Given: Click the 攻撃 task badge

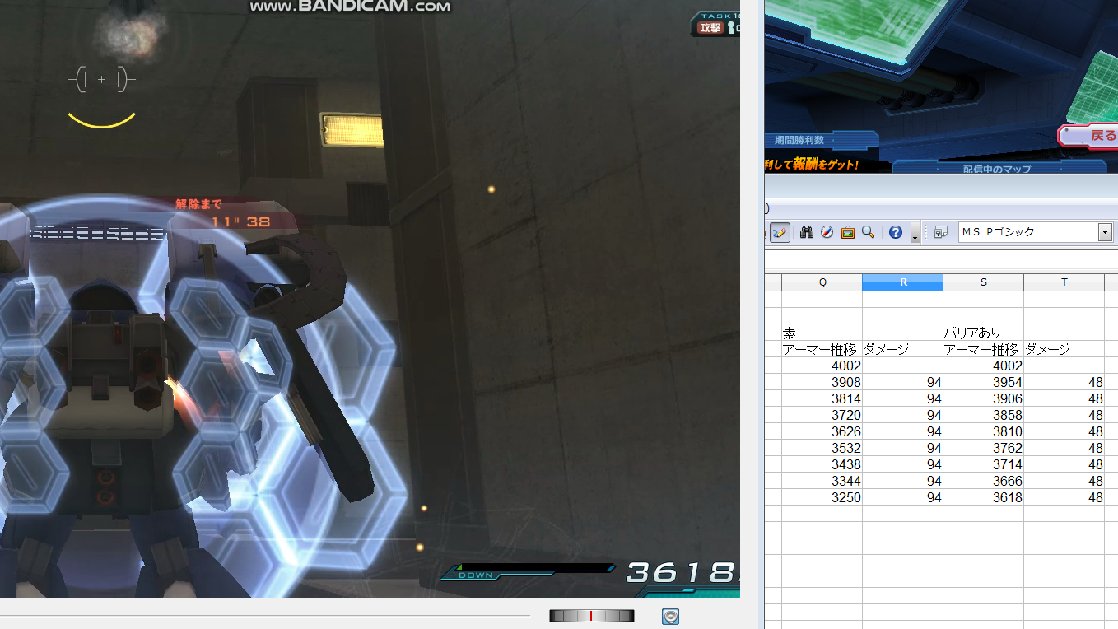Looking at the screenshot, I should pyautogui.click(x=710, y=28).
